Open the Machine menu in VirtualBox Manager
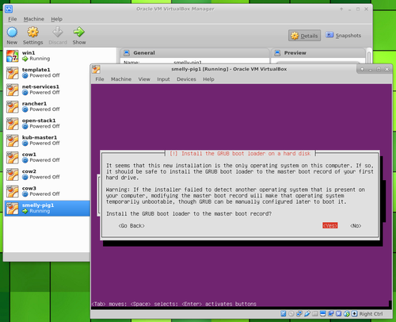 [x=34, y=19]
